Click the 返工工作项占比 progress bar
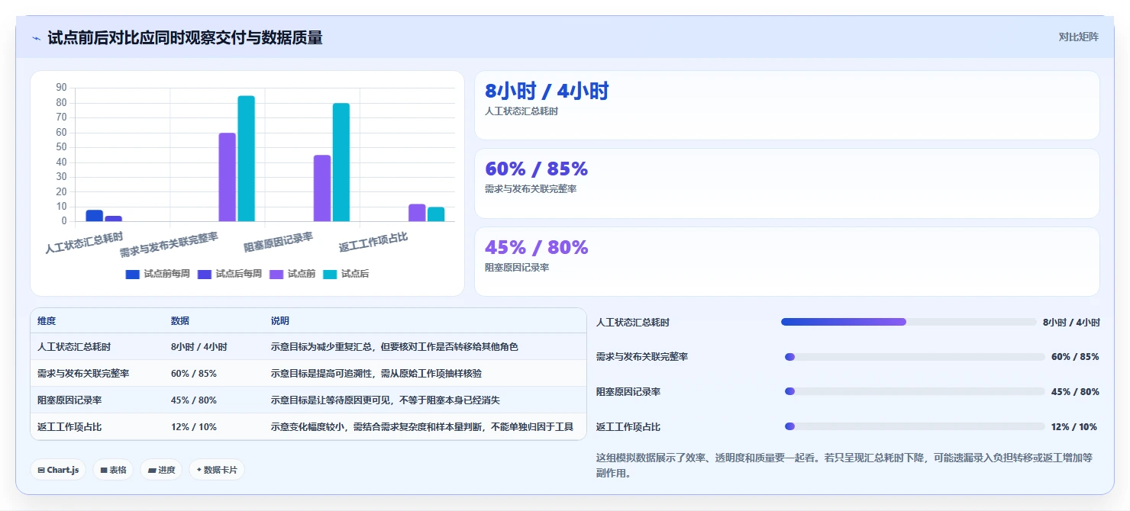Image resolution: width=1130 pixels, height=511 pixels. (915, 426)
